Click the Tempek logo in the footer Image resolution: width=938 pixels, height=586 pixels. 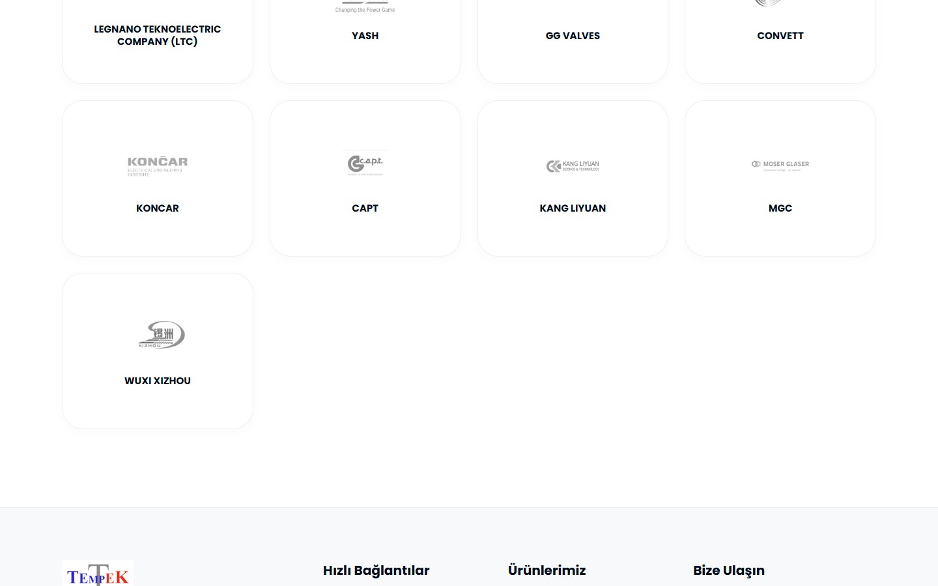click(98, 573)
